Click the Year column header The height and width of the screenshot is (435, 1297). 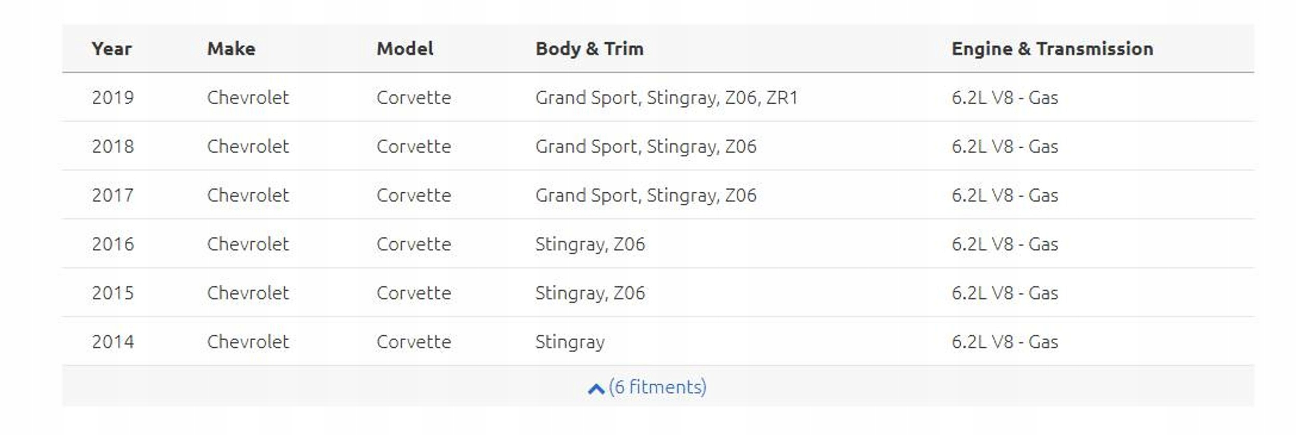coord(112,49)
